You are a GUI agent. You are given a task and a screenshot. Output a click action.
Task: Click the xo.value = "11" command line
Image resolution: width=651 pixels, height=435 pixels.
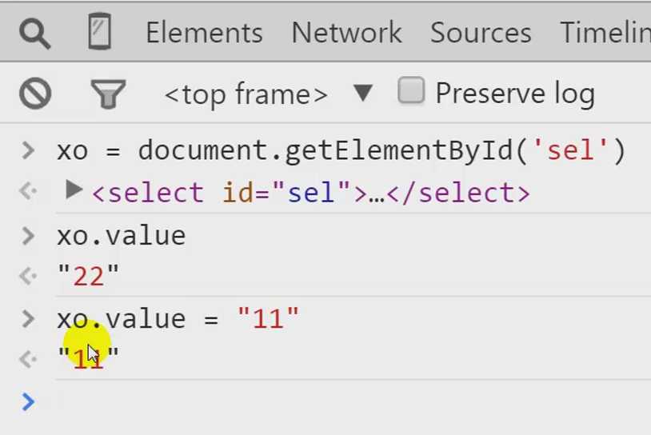tap(178, 319)
